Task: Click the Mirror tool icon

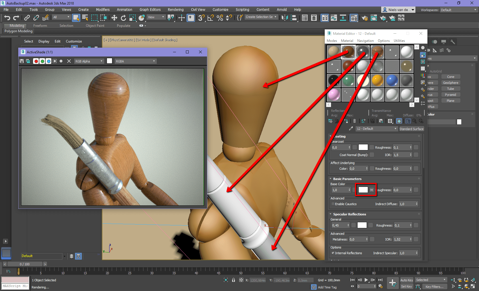Action: pos(284,18)
